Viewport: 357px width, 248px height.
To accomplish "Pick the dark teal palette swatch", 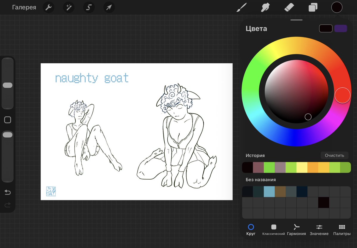I will pos(258,192).
